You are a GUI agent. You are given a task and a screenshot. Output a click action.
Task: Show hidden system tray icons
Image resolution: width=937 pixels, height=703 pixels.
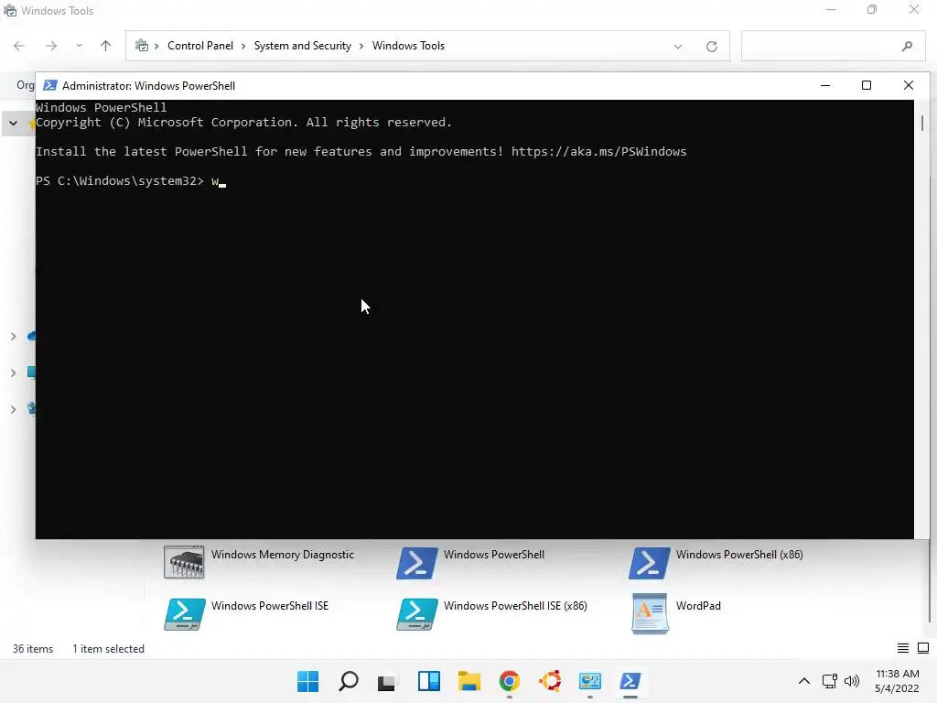tap(804, 681)
